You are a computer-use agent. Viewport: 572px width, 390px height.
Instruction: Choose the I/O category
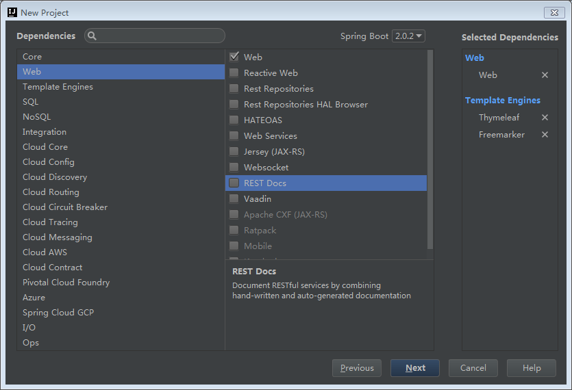point(121,328)
